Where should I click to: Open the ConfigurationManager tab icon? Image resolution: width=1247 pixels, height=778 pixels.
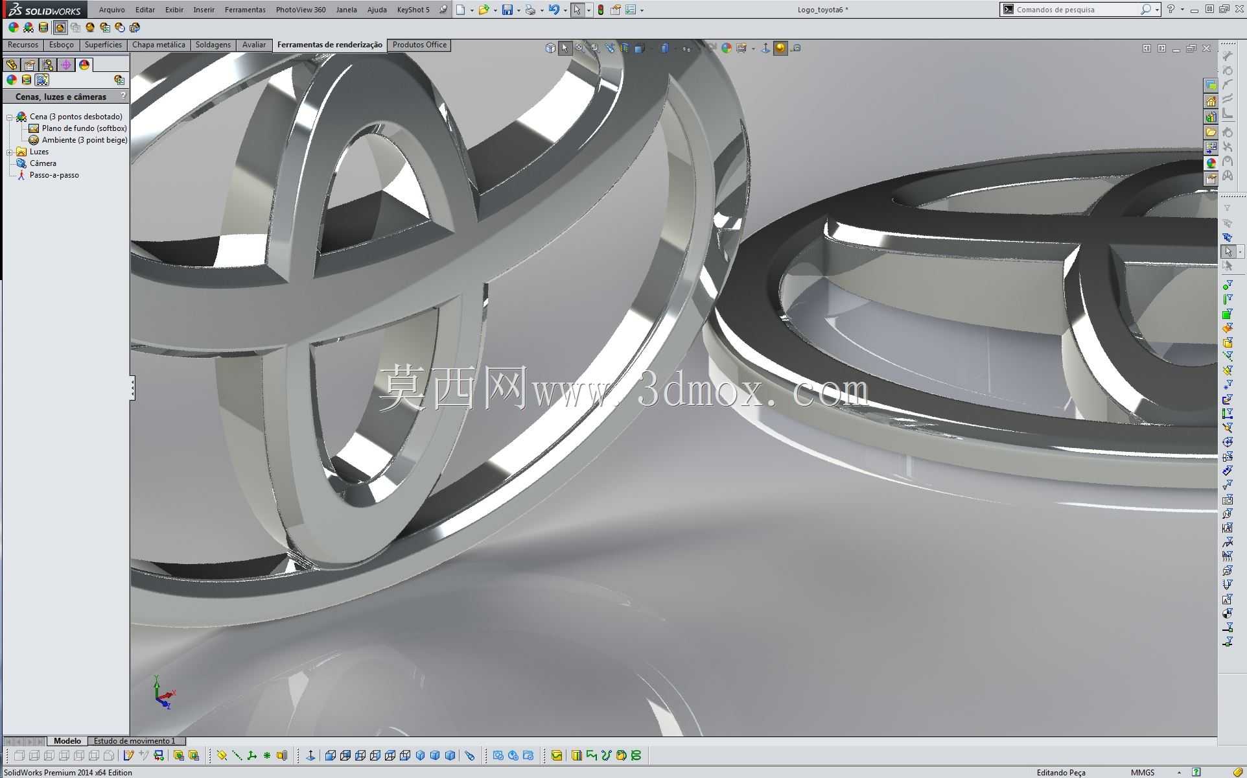tap(48, 65)
